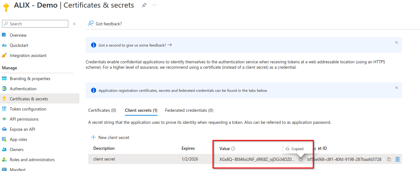The width and height of the screenshot is (420, 171).
Task: Close the credentials info banner
Action: tap(397, 88)
